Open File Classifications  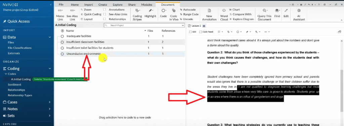(x=20, y=48)
